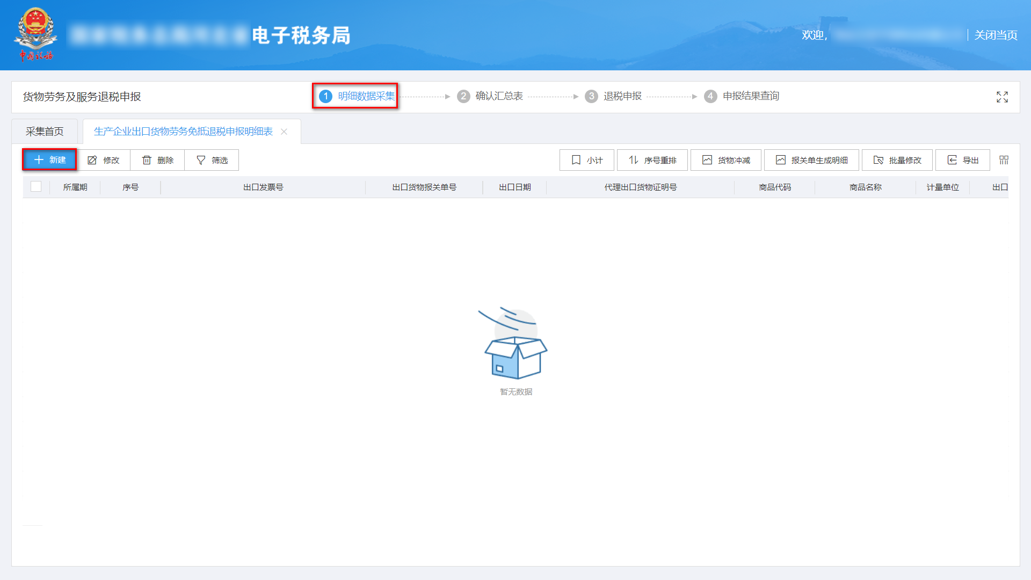
Task: Click the 批量修改 batch edit icon
Action: tap(879, 160)
